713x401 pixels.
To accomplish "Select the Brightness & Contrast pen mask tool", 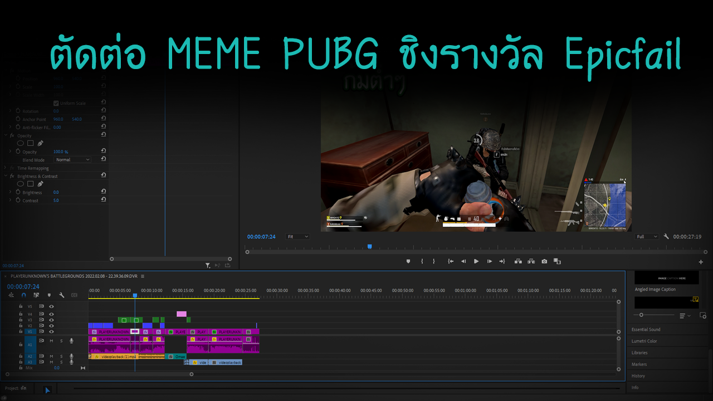I will click(40, 184).
